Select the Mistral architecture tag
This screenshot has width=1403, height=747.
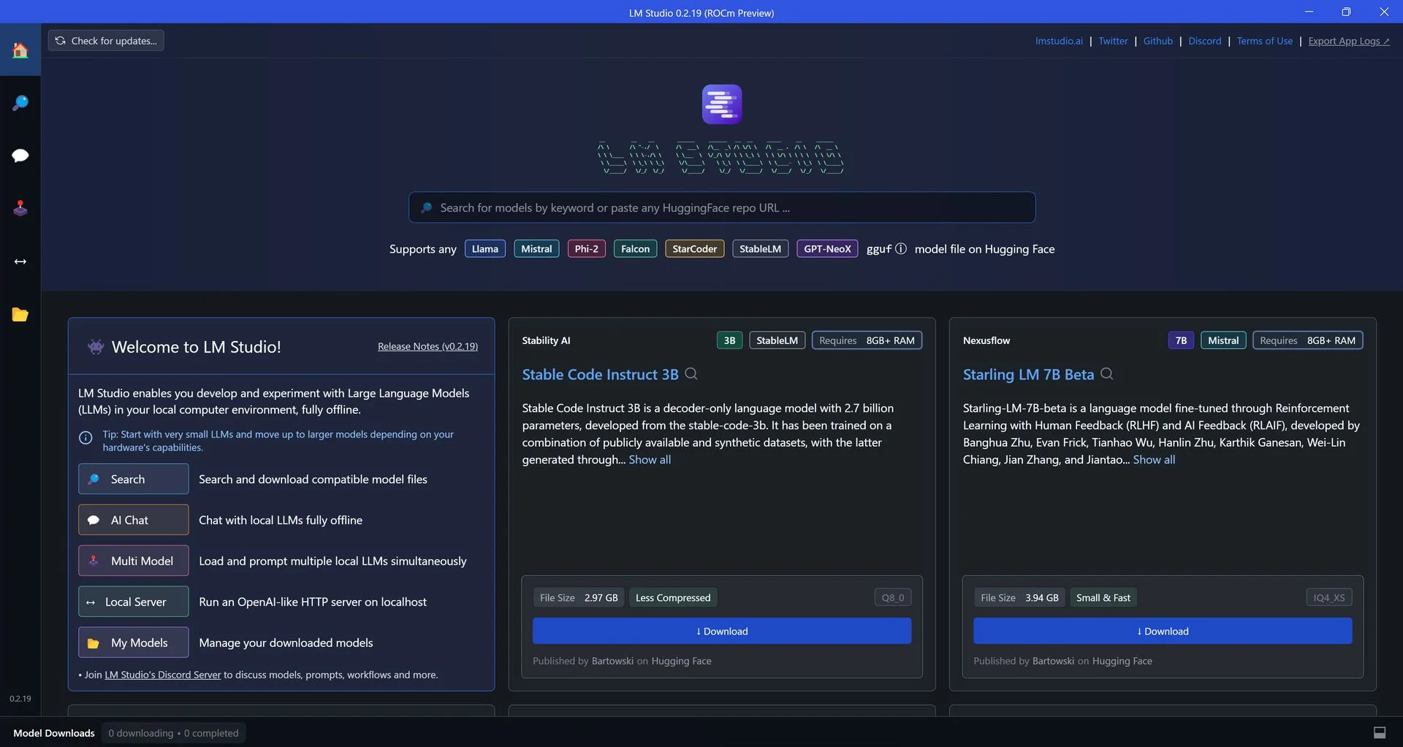tap(536, 249)
